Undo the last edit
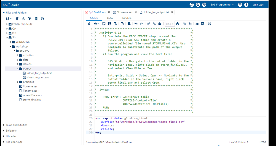Image resolution: width=276 pixels, height=146 pixels. pos(136,24)
